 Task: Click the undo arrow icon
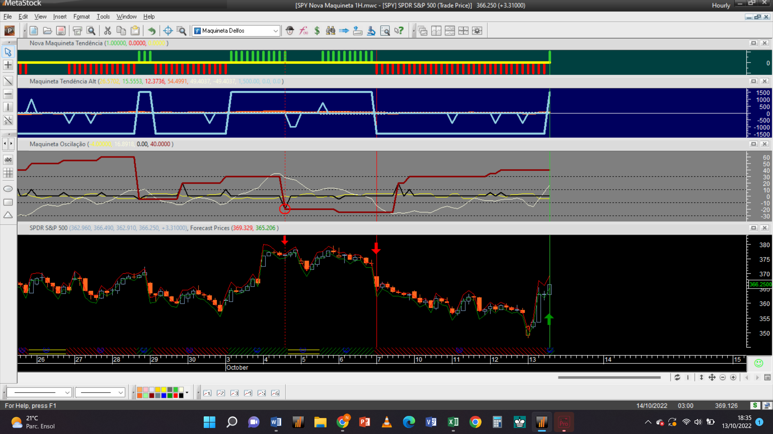(151, 31)
